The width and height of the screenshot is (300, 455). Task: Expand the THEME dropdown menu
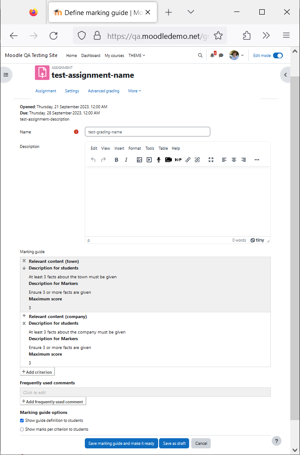point(137,55)
